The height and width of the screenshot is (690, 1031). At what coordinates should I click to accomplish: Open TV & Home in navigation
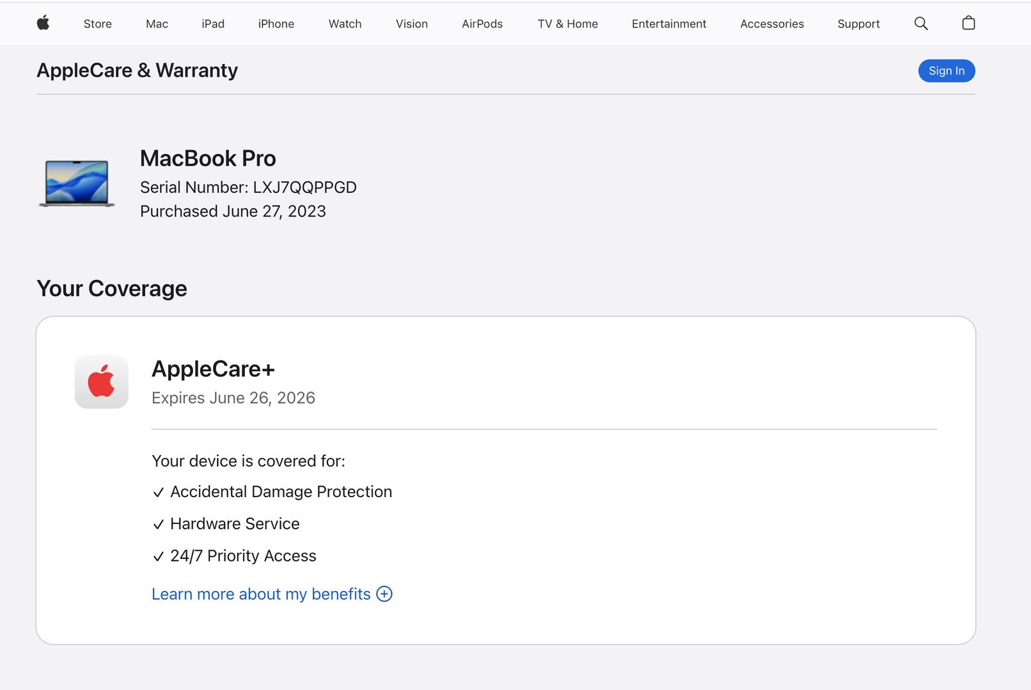click(567, 24)
